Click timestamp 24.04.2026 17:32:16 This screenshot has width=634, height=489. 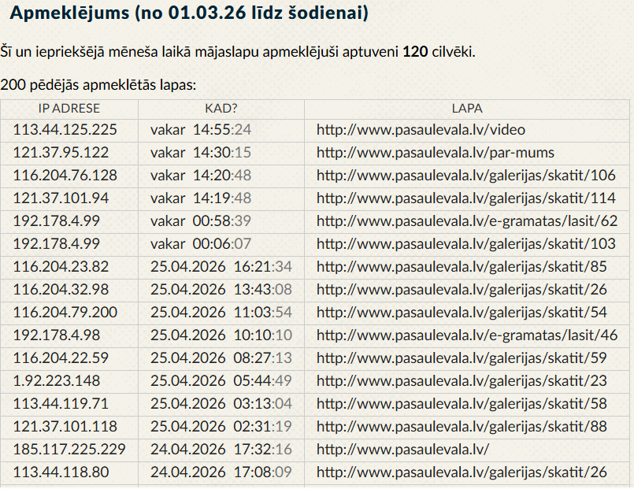pos(221,450)
